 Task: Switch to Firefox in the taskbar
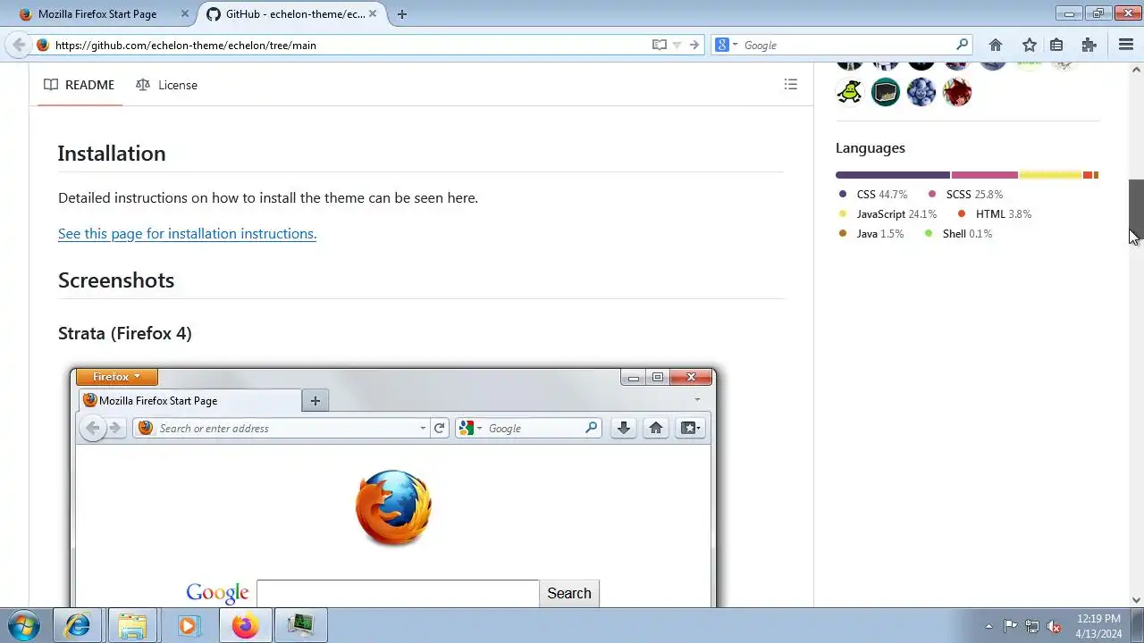(245, 625)
